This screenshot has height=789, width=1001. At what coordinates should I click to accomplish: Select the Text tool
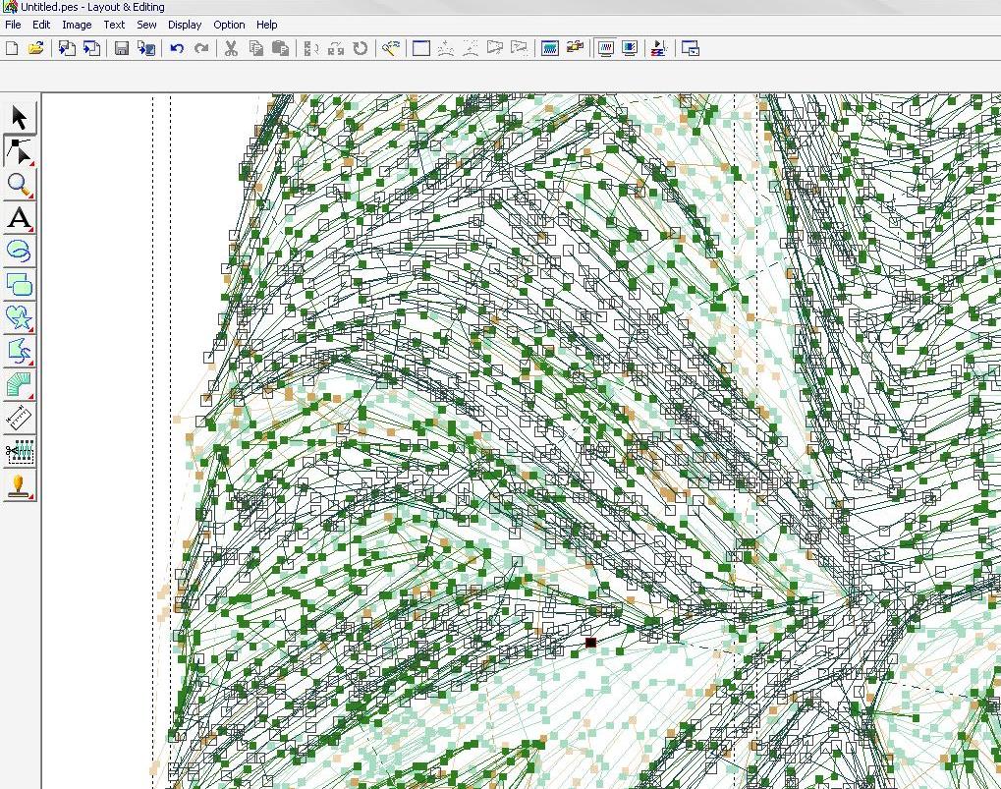19,218
